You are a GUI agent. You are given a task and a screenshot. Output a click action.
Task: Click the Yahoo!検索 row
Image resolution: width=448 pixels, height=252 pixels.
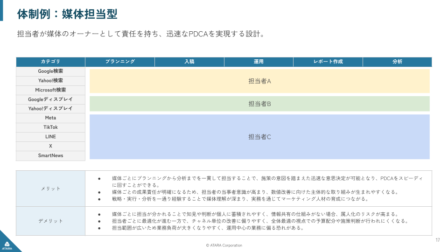50,81
